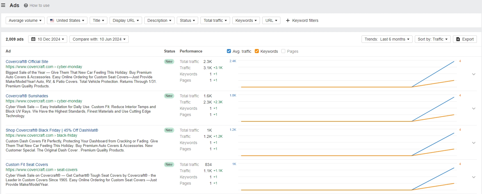Image resolution: width=482 pixels, height=194 pixels.
Task: Toggle the Avg. traffic checkbox
Action: pyautogui.click(x=229, y=51)
